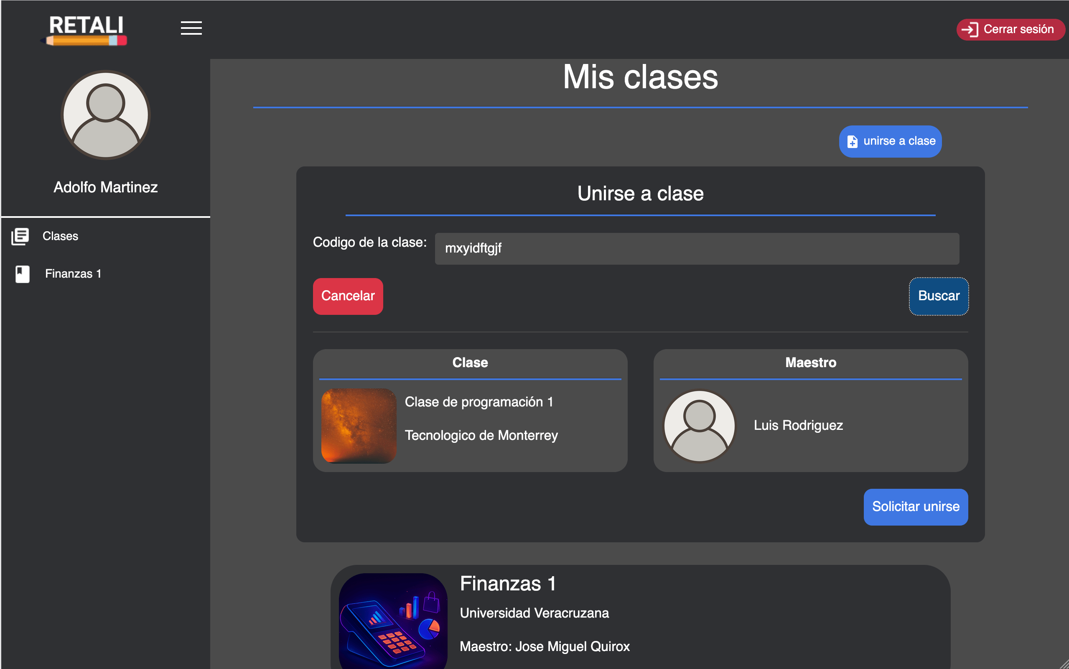Open the unirse a clase panel
The height and width of the screenshot is (669, 1069).
[x=890, y=141]
